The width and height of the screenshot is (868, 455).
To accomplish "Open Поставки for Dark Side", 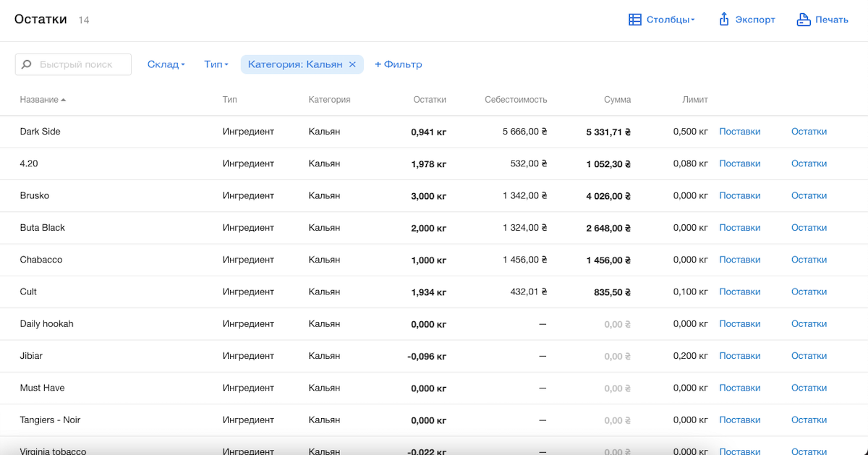I will 740,132.
